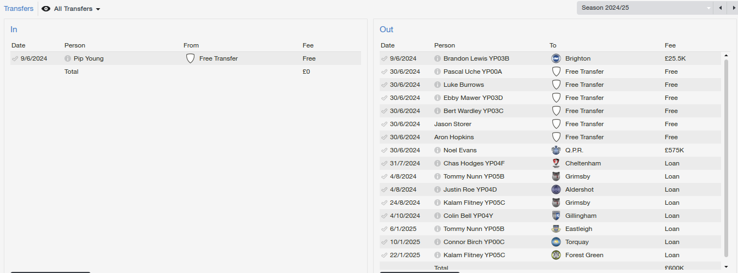Go to previous season arrow

pos(721,8)
